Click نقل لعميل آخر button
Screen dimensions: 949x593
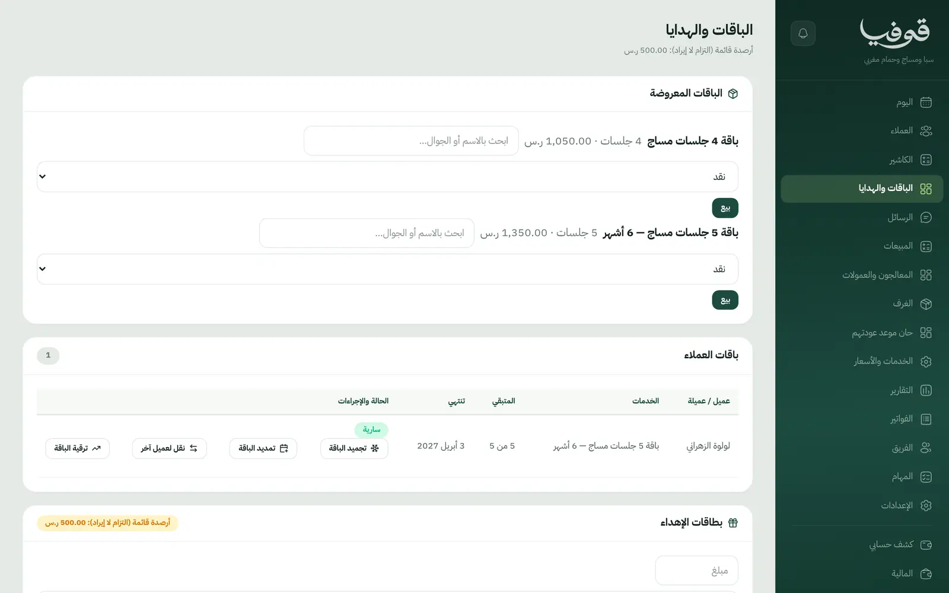point(169,448)
